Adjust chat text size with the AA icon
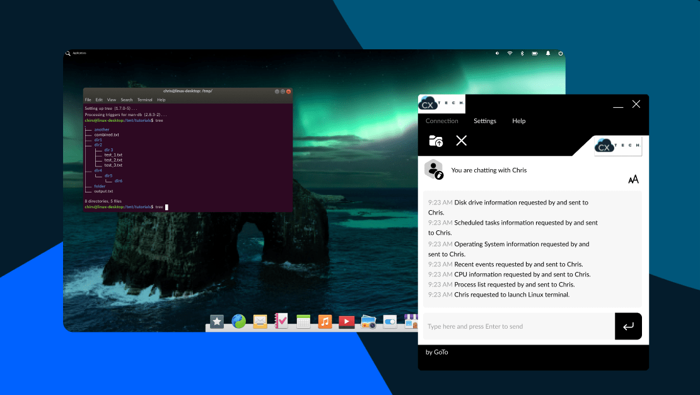This screenshot has height=395, width=700. pyautogui.click(x=633, y=179)
